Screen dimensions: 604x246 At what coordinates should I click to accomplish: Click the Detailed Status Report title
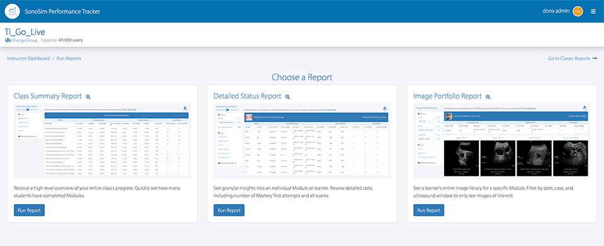(248, 96)
